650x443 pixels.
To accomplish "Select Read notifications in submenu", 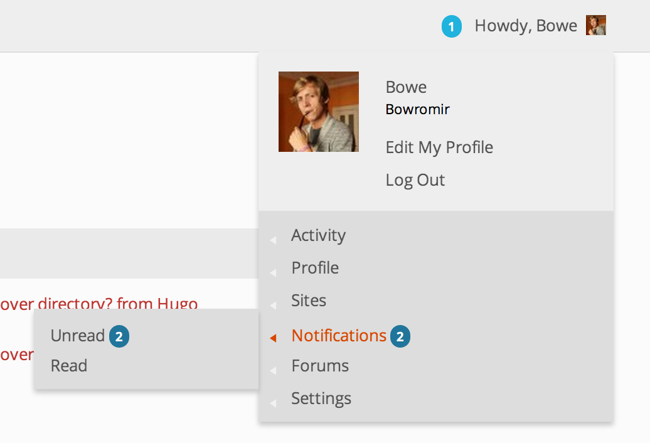I will 69,366.
